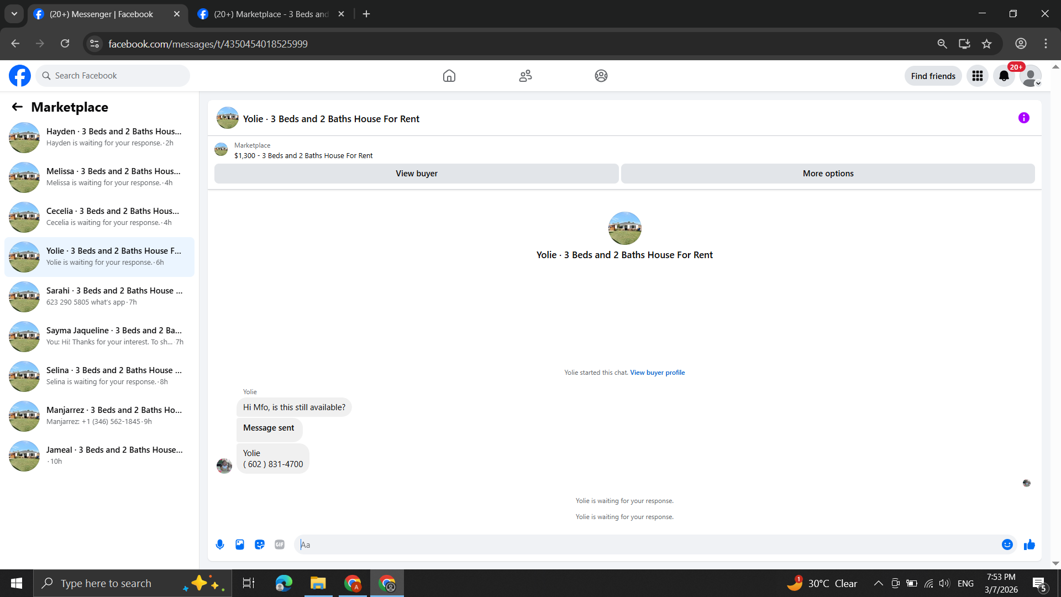Click the 'Hi Mfo, is this still available?' message
Image resolution: width=1061 pixels, height=597 pixels.
tap(294, 407)
